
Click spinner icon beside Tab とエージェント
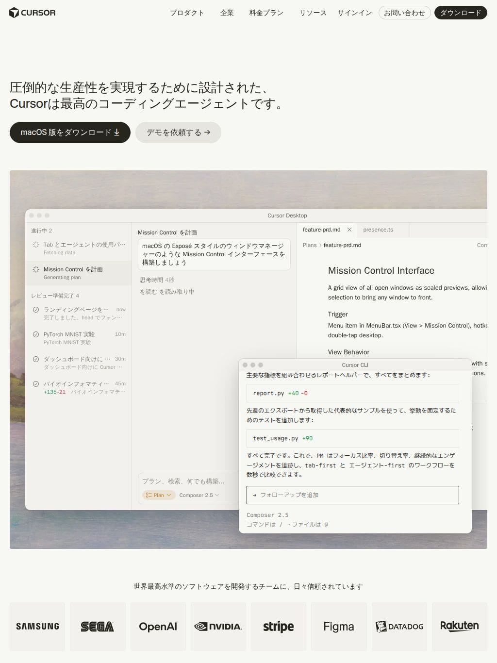[36, 245]
